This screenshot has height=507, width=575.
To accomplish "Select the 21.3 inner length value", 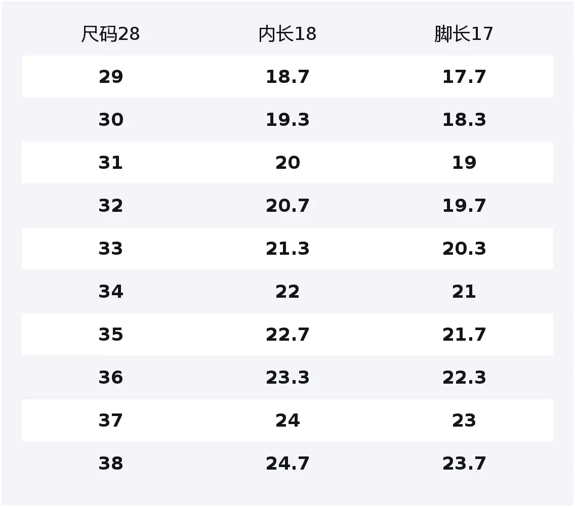I will pos(287,249).
